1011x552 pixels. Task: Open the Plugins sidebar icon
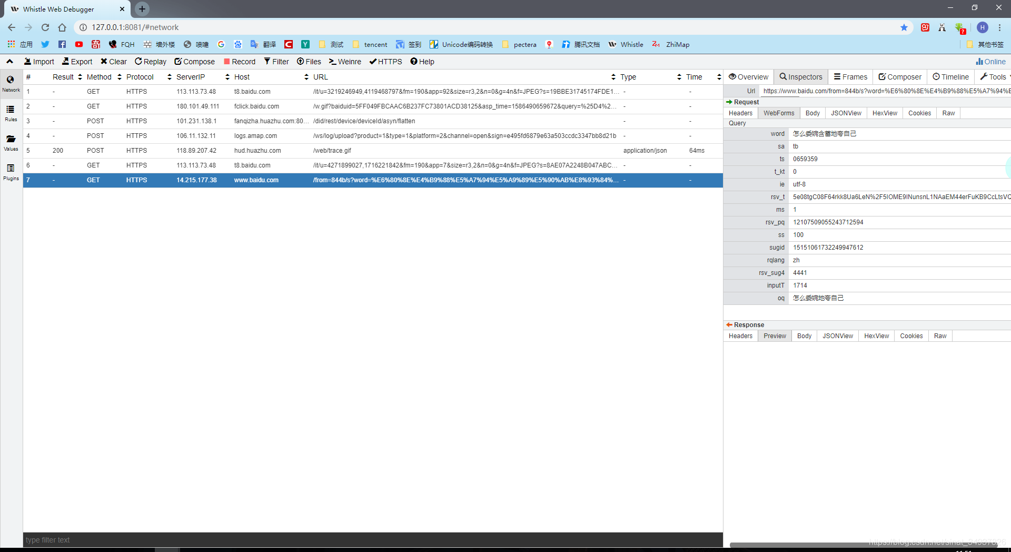pos(11,172)
